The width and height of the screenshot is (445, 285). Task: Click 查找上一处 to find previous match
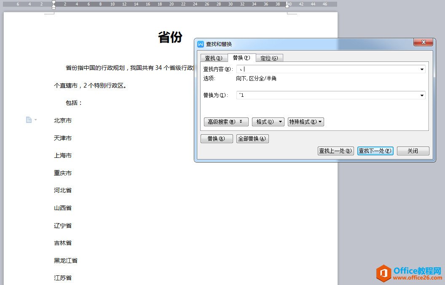(335, 151)
